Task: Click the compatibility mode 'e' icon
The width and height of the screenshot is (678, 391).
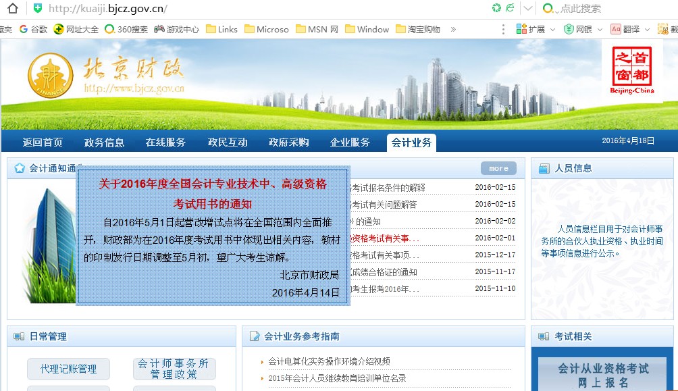Action: pyautogui.click(x=511, y=8)
